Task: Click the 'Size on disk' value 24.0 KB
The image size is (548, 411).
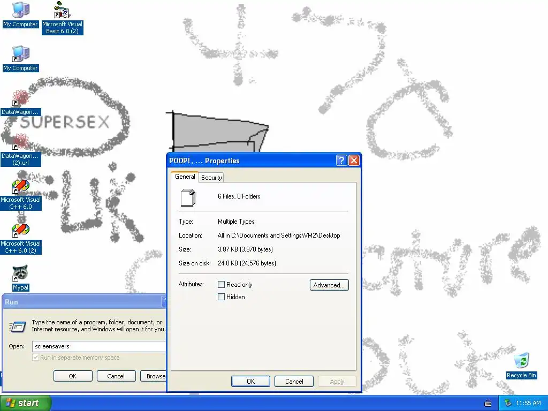Action: [247, 263]
